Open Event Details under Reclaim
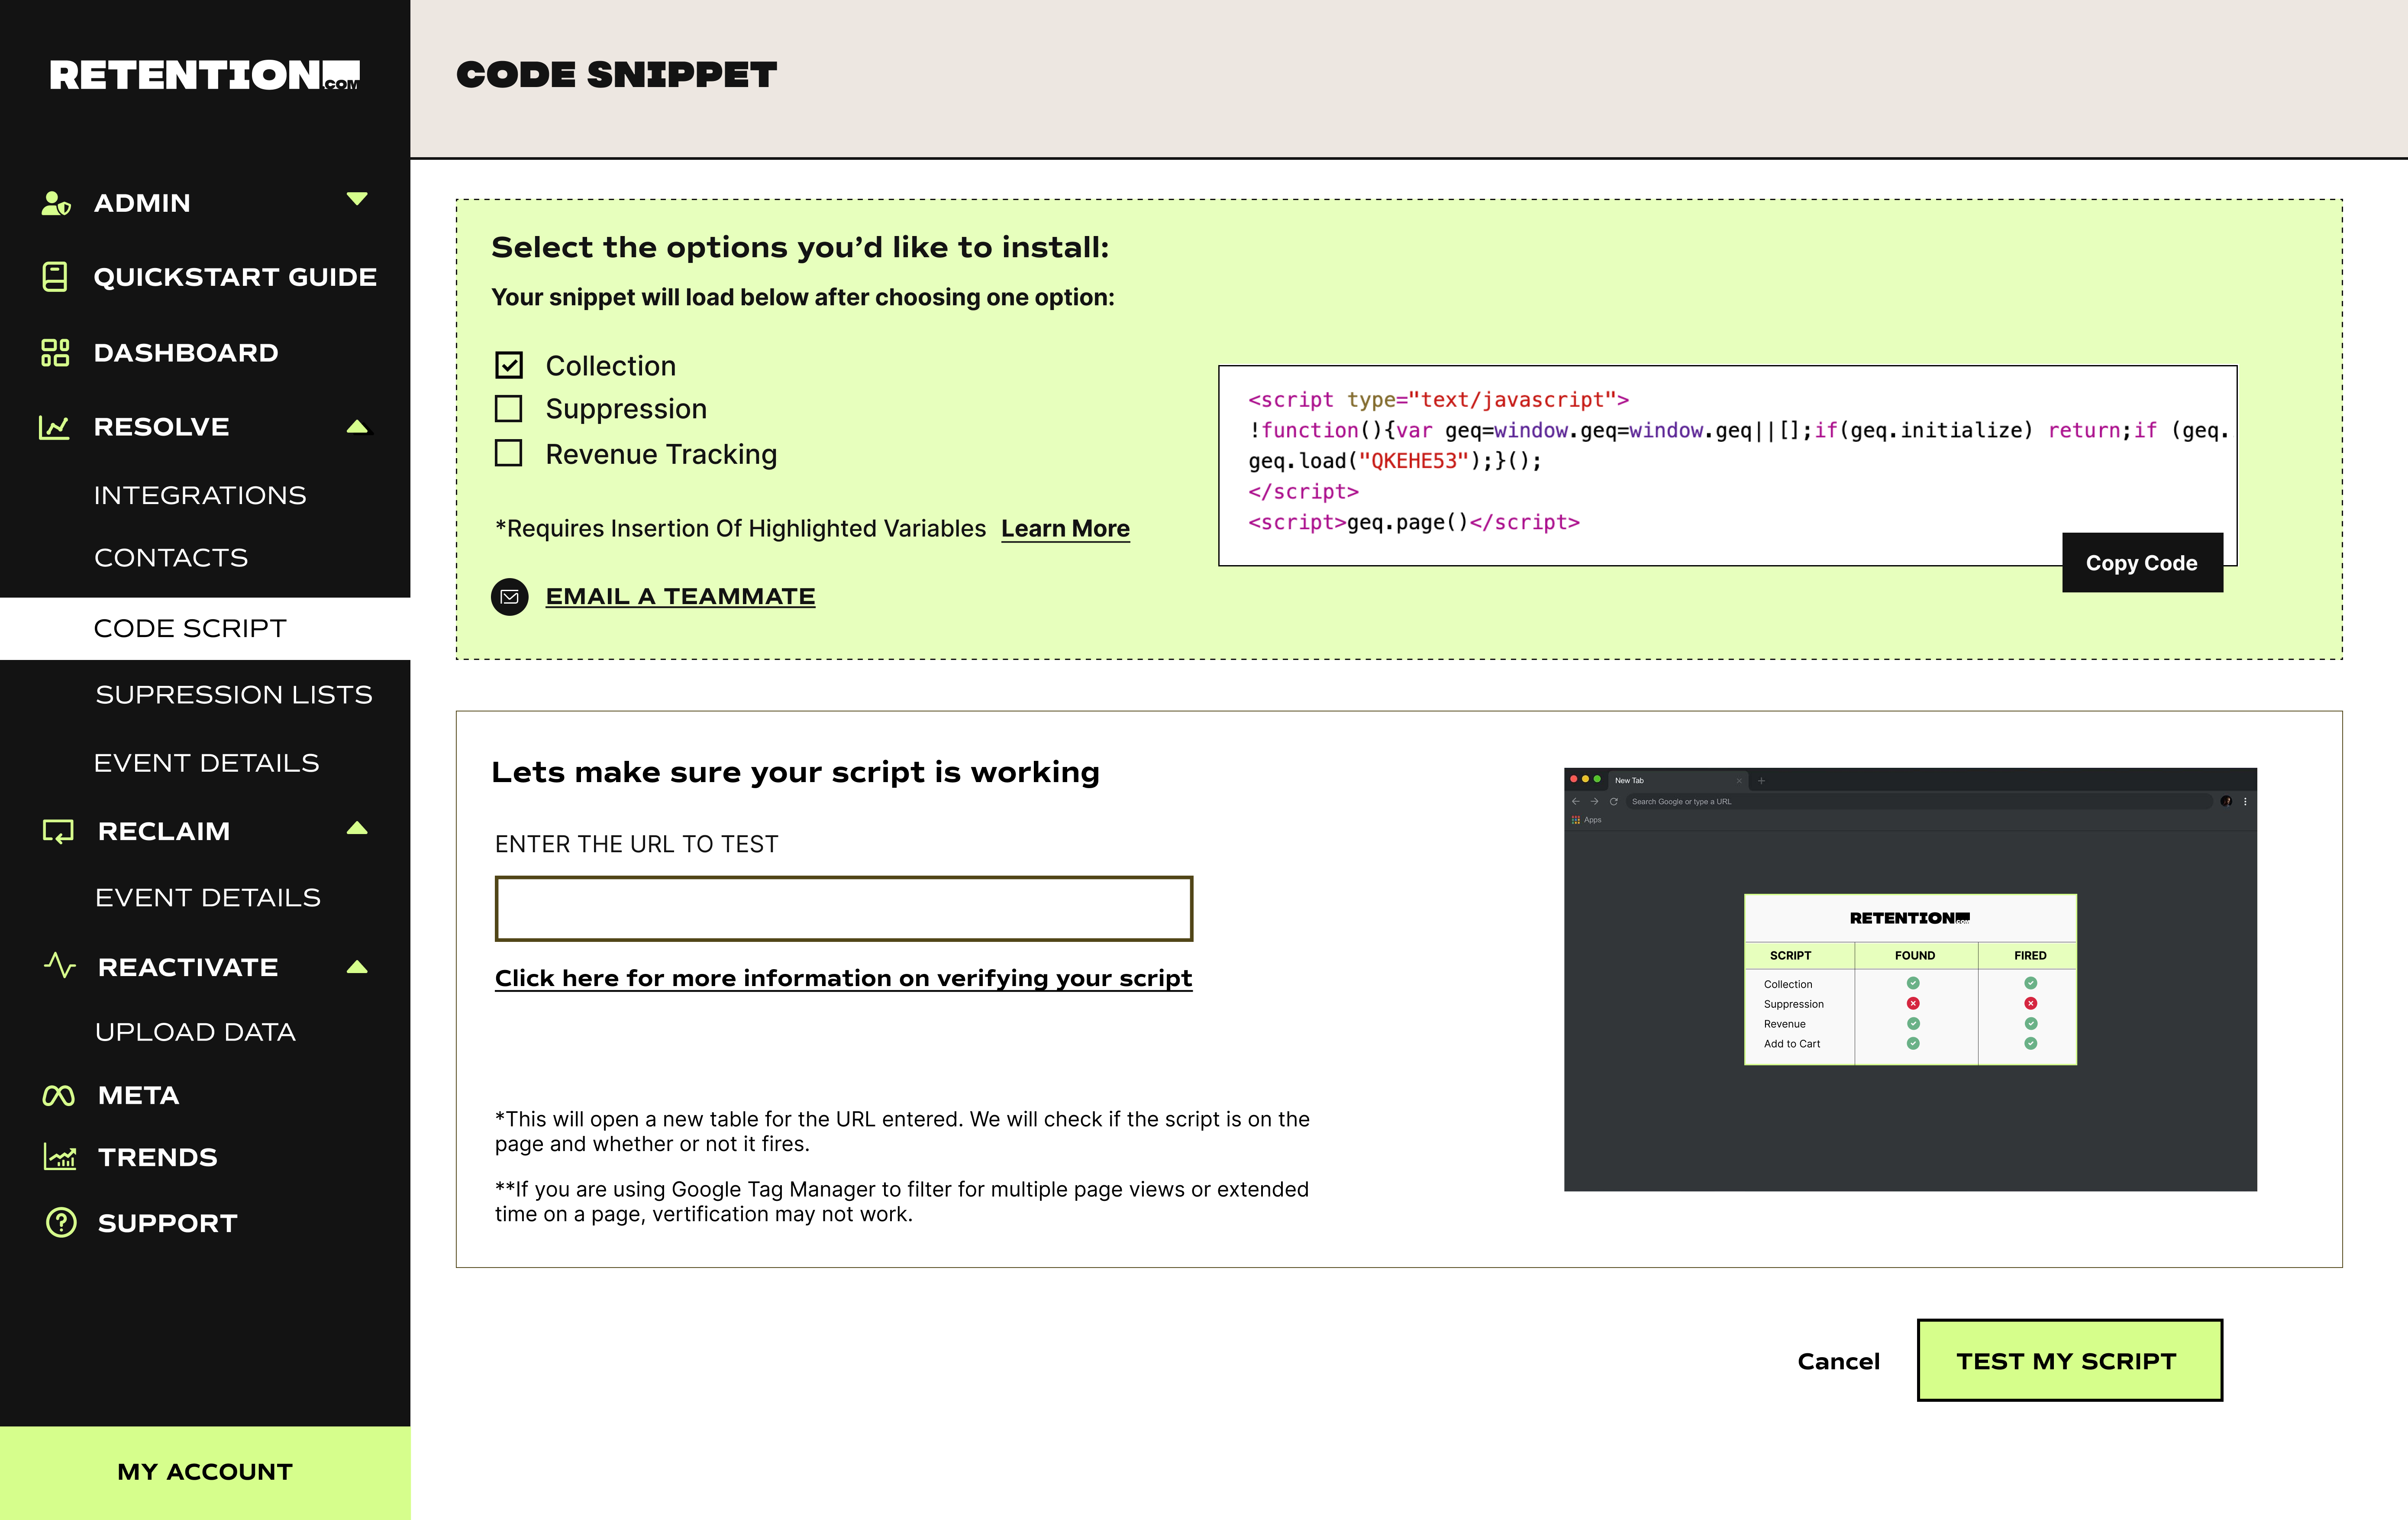 click(x=208, y=898)
